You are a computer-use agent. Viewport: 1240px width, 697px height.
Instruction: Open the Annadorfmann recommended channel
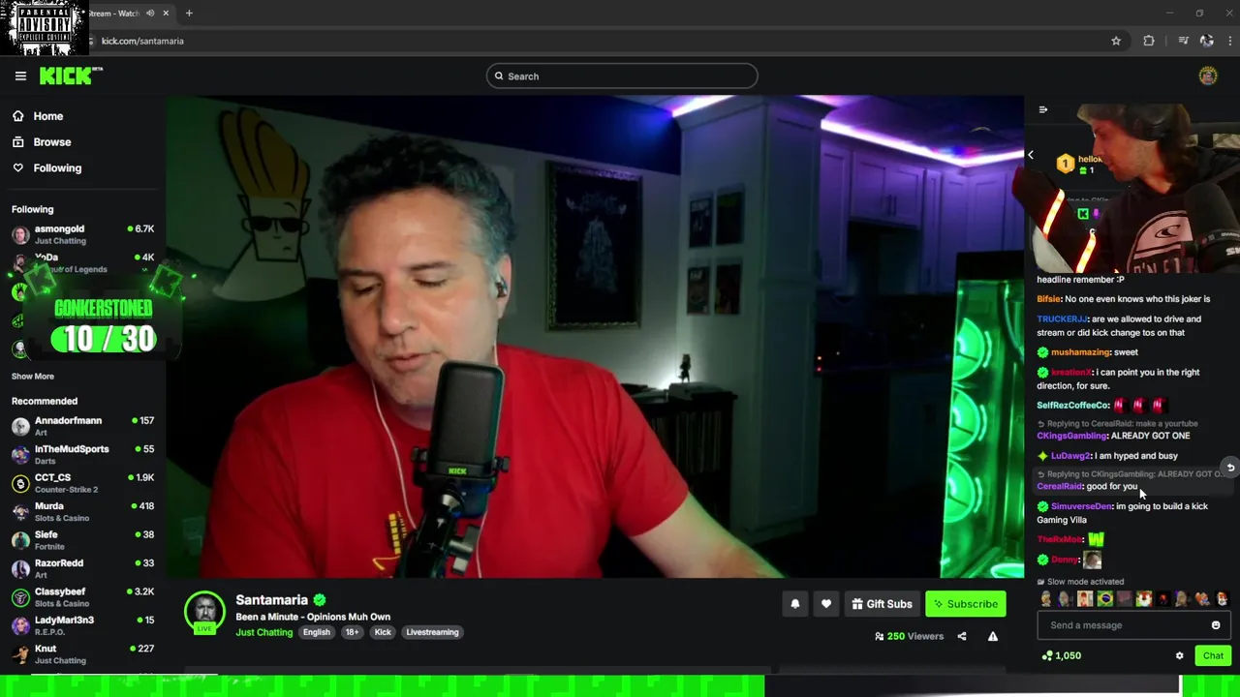(82, 426)
